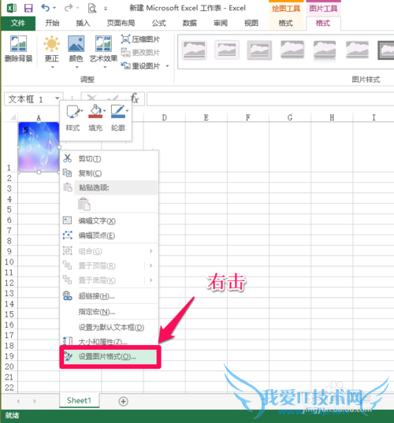
Task: Select column D header
Action: [165, 117]
